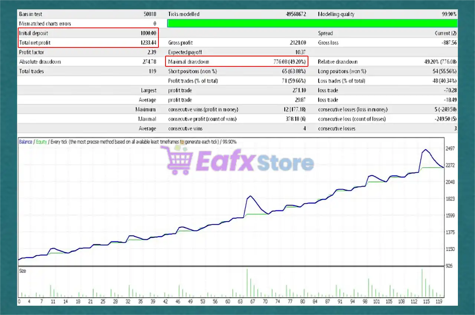Screen dimensions: 475x315
Task: Select the Ticks modelled label
Action: 184,14
